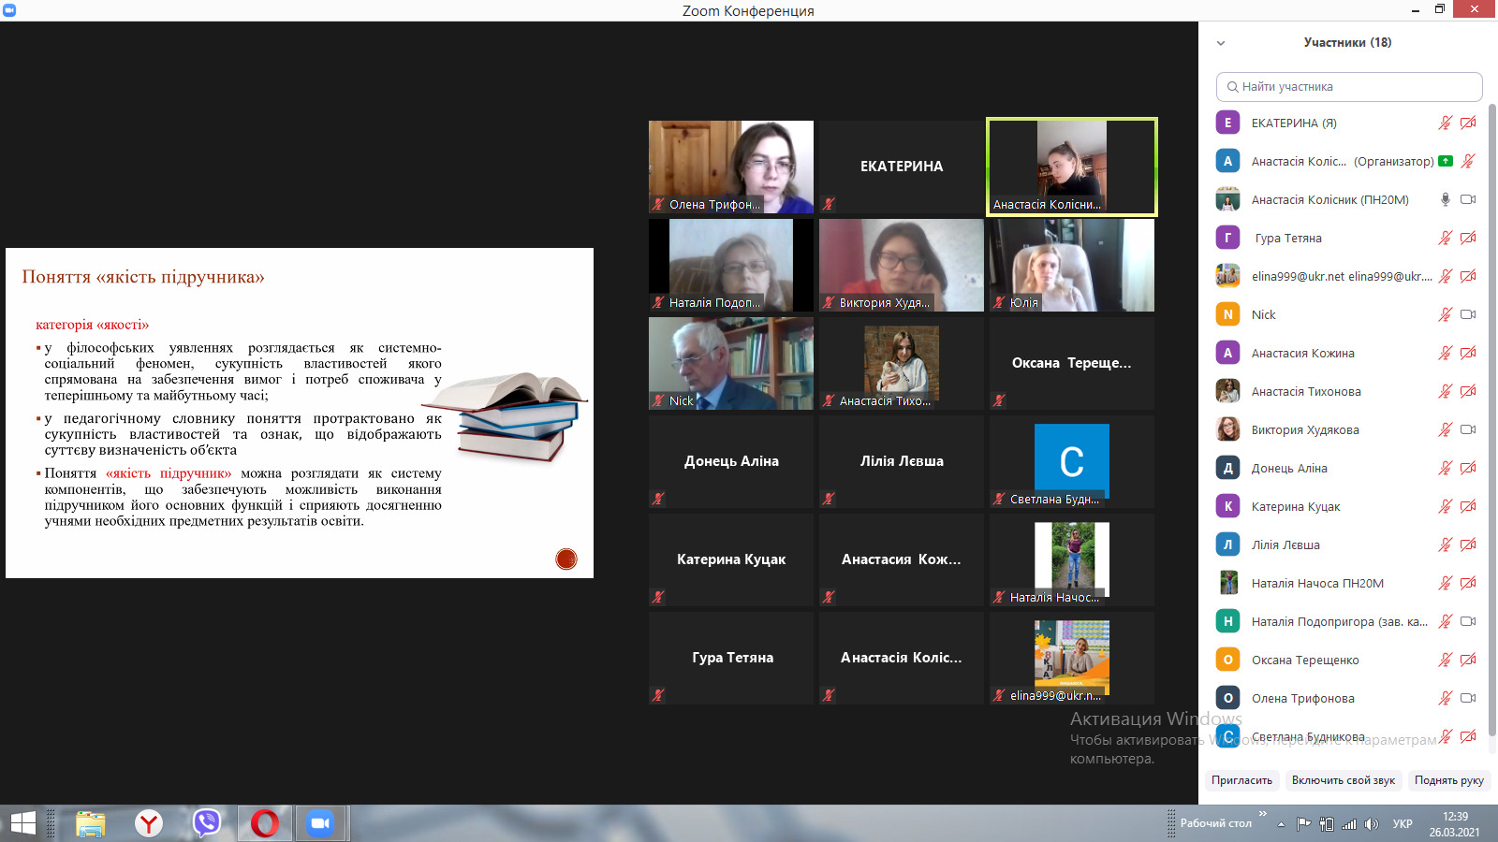Collapse the Участники panel using the chevron
The width and height of the screenshot is (1498, 842).
point(1221,43)
